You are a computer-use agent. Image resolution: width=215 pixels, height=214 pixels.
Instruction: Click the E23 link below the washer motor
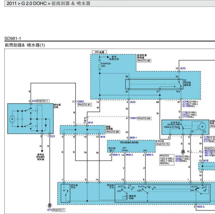(53, 136)
